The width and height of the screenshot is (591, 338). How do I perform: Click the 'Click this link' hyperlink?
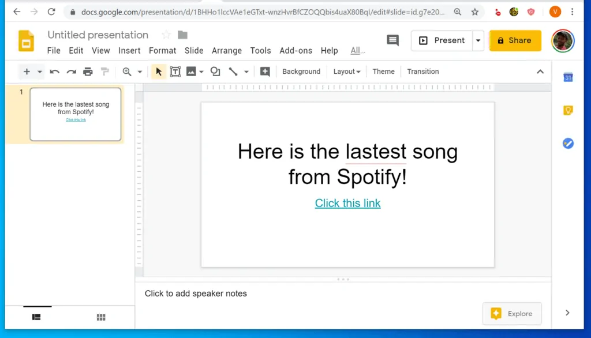tap(347, 203)
